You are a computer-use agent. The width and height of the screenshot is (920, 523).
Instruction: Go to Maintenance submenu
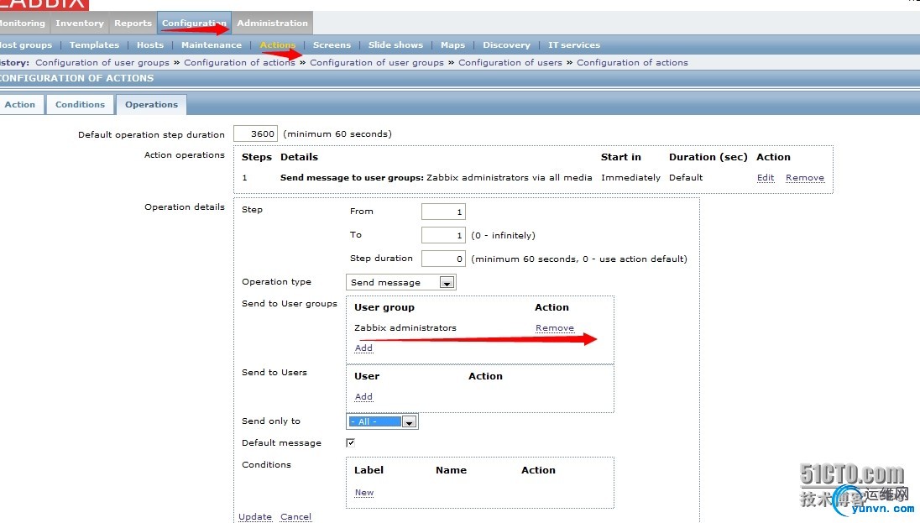(212, 44)
